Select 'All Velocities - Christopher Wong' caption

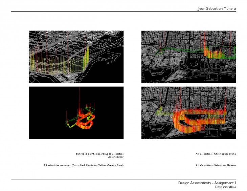216,154
